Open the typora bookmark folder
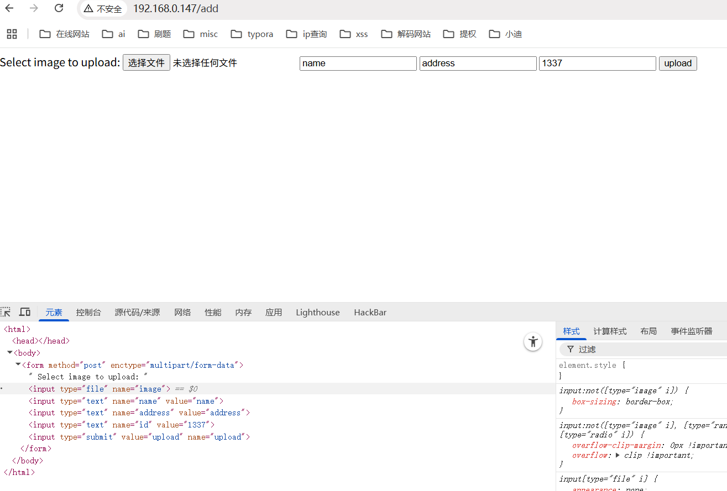 [x=252, y=34]
